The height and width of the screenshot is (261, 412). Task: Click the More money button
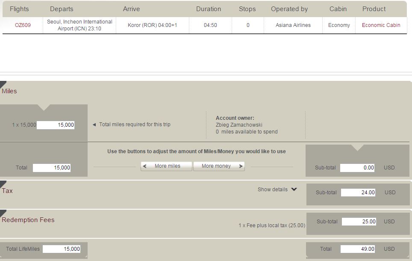219,166
